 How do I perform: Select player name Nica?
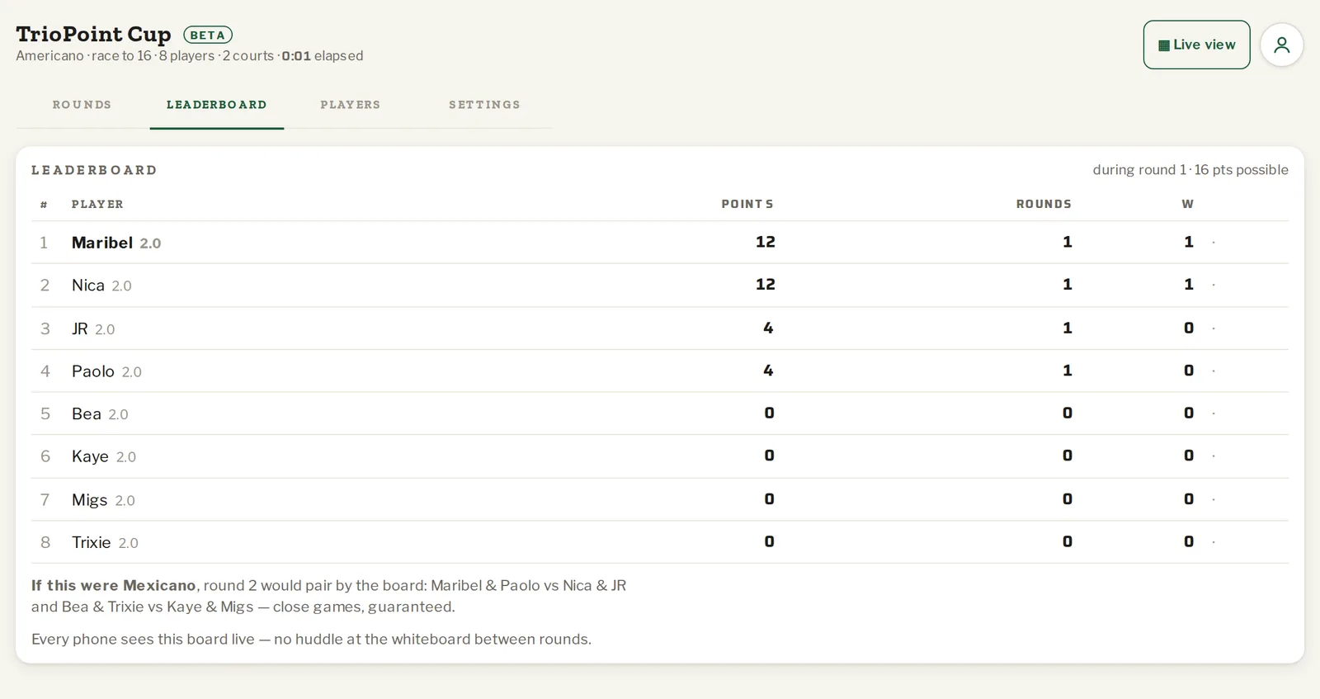(x=88, y=286)
